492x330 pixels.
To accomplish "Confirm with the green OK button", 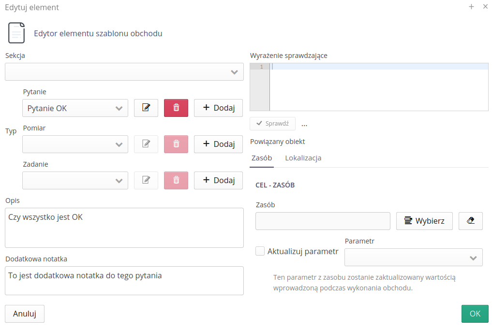I will tap(475, 314).
